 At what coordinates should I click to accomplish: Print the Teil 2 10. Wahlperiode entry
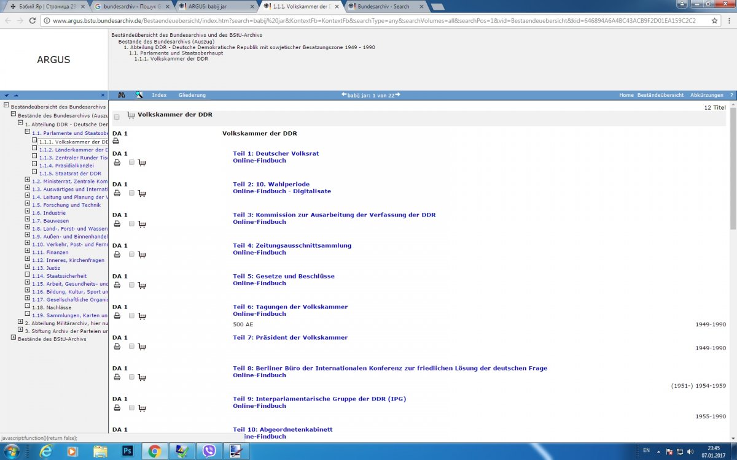tap(117, 193)
